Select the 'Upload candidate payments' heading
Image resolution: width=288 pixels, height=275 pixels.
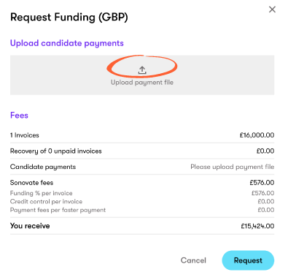tap(67, 43)
